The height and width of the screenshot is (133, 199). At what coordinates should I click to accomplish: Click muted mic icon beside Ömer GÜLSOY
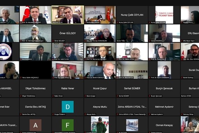coord(53,41)
